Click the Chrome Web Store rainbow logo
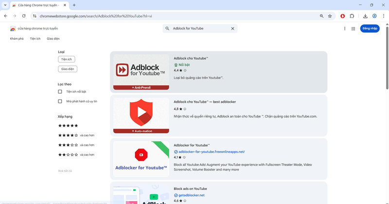Viewport: 389px width, 204px height. pyautogui.click(x=13, y=29)
